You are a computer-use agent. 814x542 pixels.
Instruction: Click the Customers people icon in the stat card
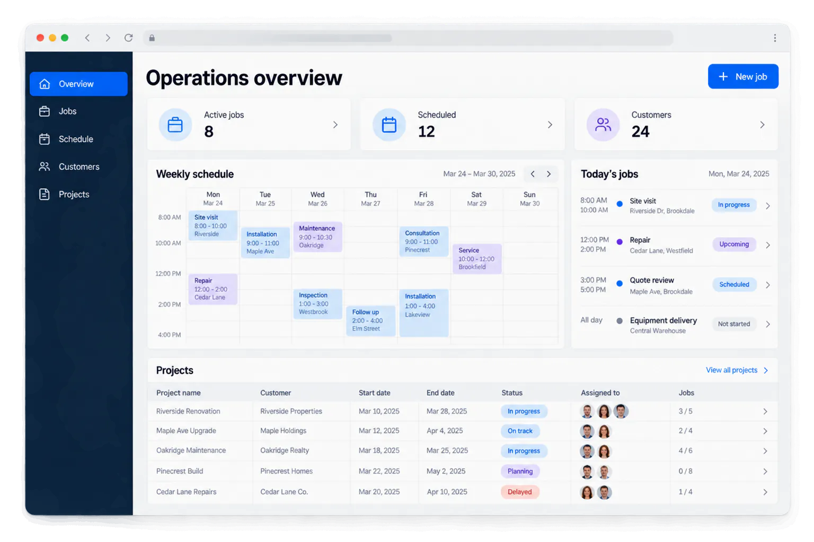tap(603, 125)
